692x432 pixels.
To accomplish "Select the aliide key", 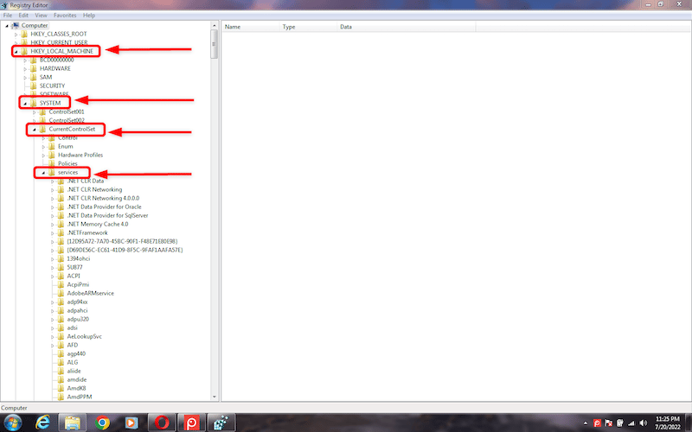I will click(74, 371).
